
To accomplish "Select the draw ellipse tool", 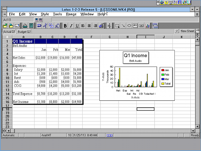I will (x=129, y=26).
